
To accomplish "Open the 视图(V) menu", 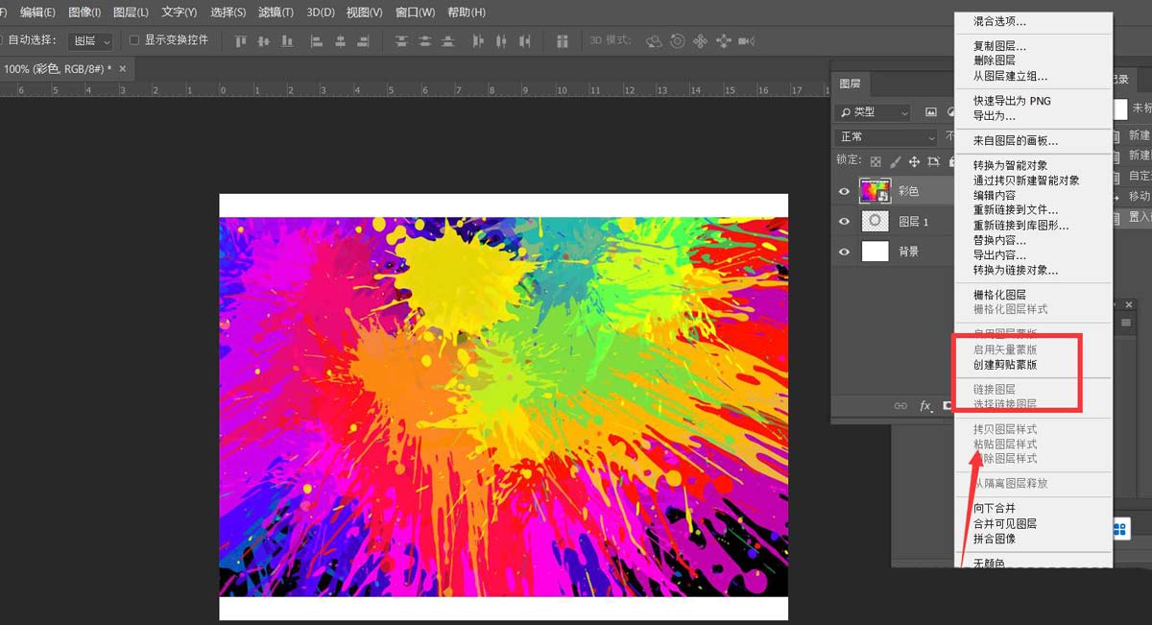I will tap(364, 12).
